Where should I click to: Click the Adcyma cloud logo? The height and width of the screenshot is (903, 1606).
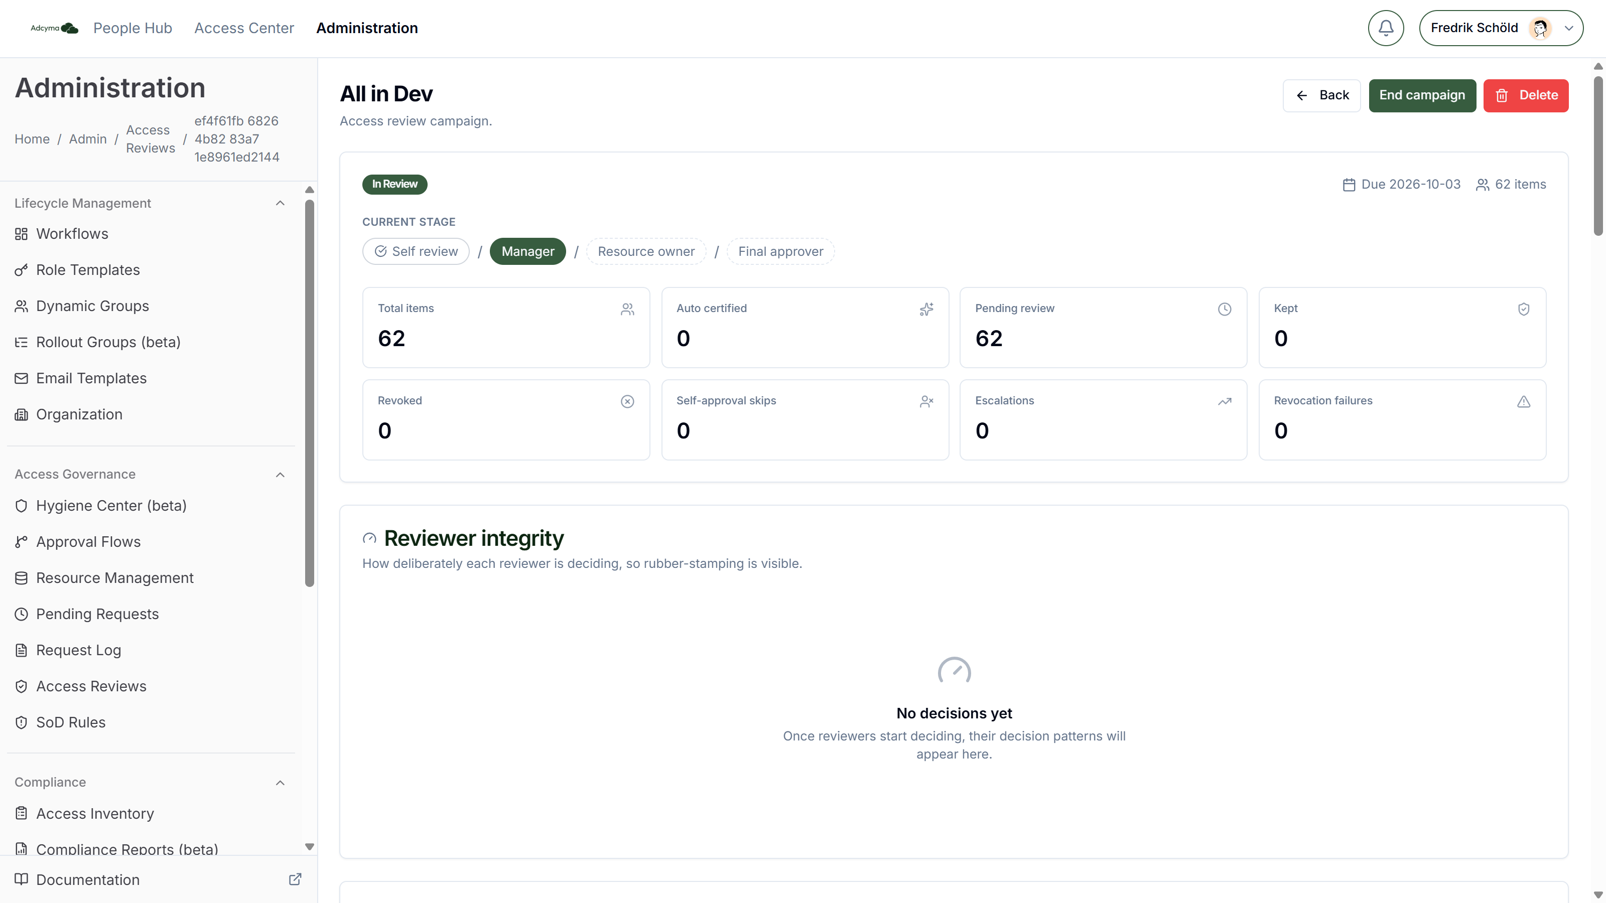[x=55, y=28]
